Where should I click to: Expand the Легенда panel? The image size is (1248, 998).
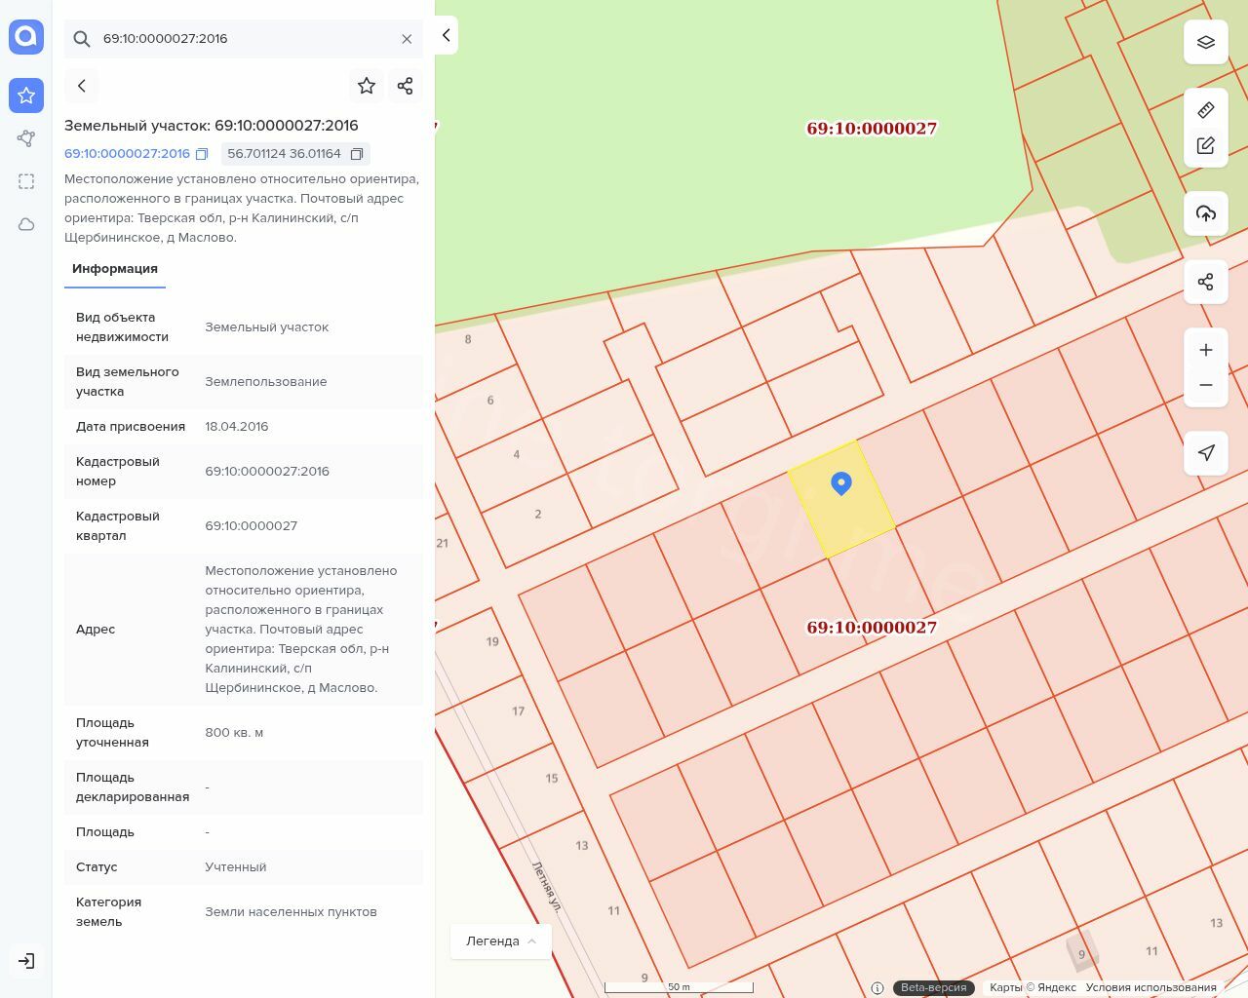tap(501, 940)
